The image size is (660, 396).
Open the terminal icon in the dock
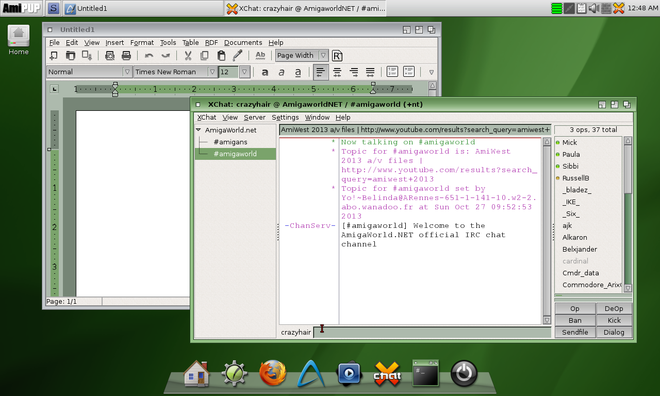425,373
